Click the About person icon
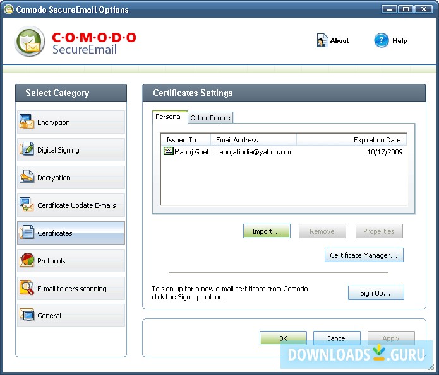The width and height of the screenshot is (439, 375). click(x=322, y=40)
